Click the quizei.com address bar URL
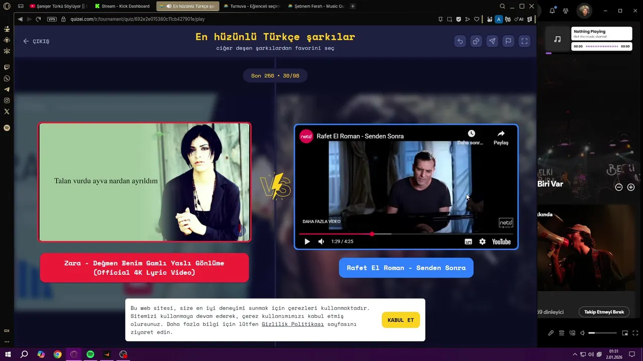 click(x=137, y=19)
